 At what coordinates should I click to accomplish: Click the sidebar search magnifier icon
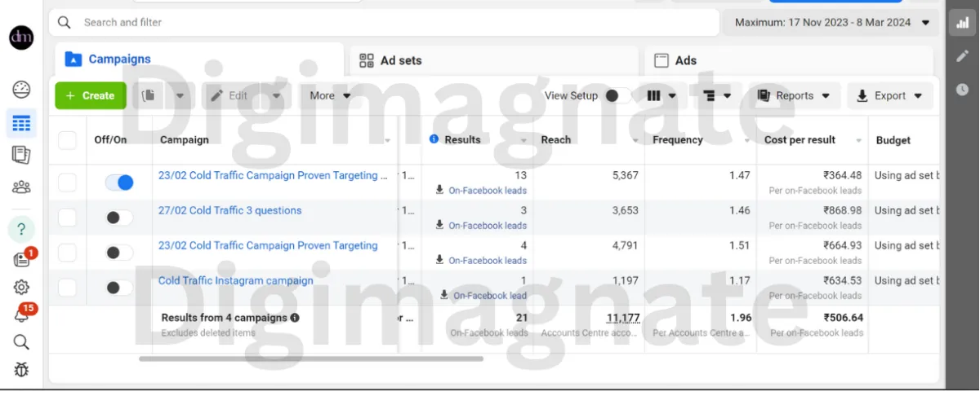tap(21, 342)
